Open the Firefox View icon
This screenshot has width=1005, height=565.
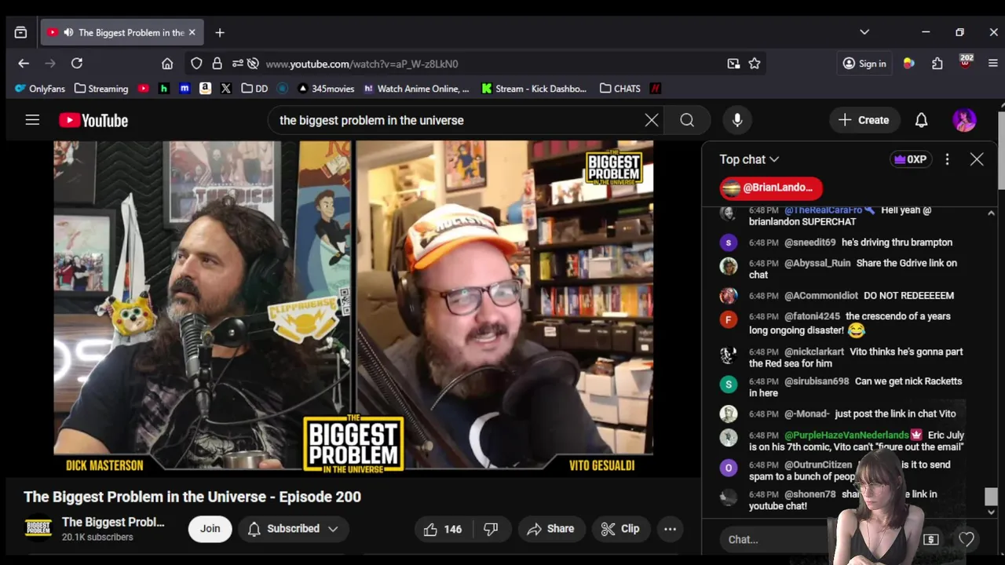(x=20, y=32)
